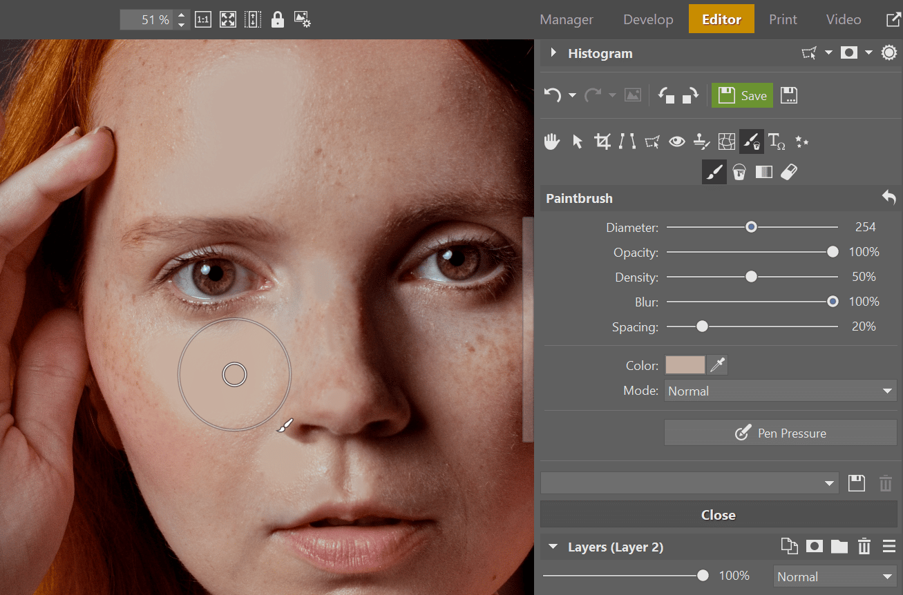Collapse the Layers (Layer 2) panel
This screenshot has height=595, width=903.
(x=553, y=547)
